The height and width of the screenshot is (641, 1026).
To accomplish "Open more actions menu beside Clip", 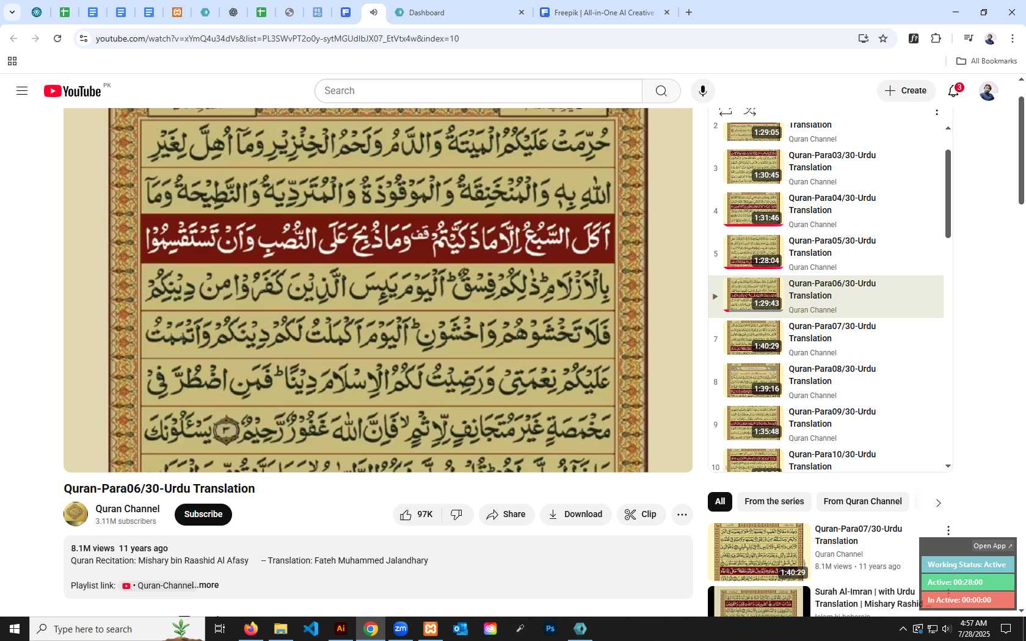I will (682, 515).
